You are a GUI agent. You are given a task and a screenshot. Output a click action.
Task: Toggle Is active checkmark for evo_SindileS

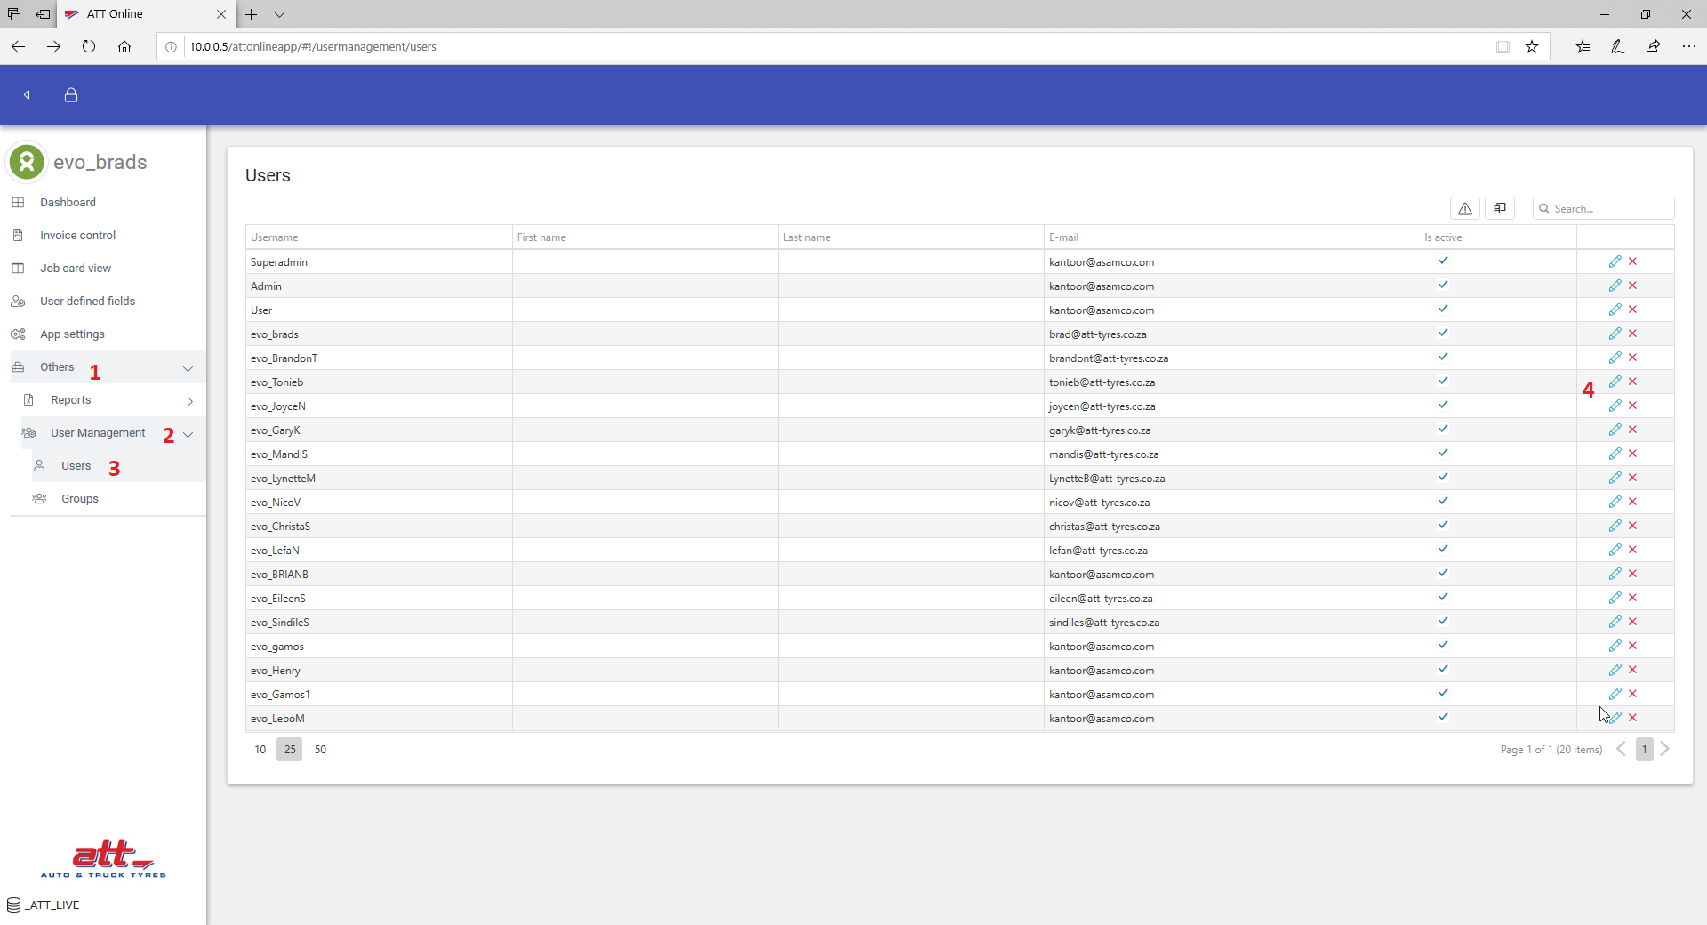point(1443,622)
